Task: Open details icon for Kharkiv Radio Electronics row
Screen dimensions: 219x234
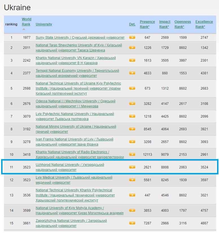Action: click(x=132, y=154)
